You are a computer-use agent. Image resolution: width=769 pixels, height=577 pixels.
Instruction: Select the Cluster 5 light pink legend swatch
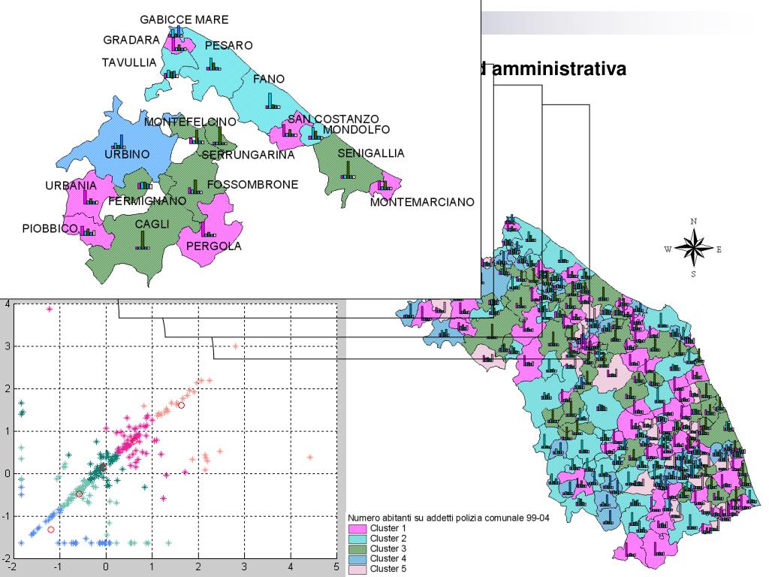tap(357, 569)
